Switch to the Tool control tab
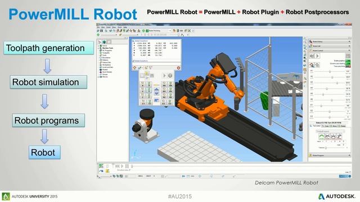This screenshot has height=202, width=360. point(316,126)
